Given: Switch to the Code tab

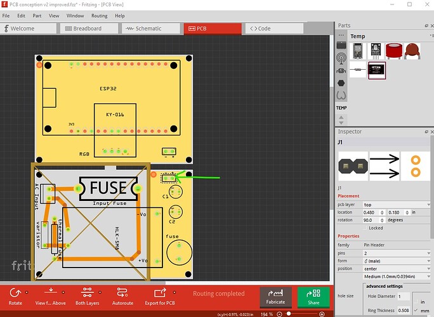Looking at the screenshot, I should pyautogui.click(x=274, y=29).
